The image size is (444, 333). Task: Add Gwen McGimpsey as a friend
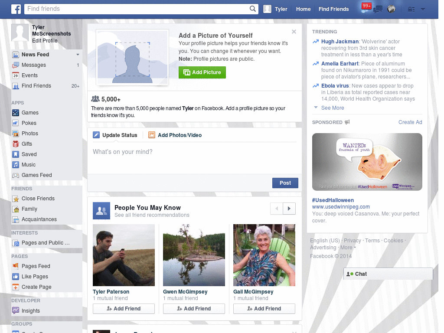[194, 309]
